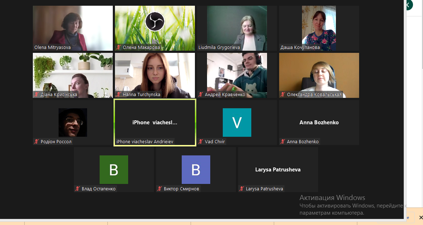Select Влад Остапенко's green B avatar
The height and width of the screenshot is (225, 423).
[x=114, y=170]
